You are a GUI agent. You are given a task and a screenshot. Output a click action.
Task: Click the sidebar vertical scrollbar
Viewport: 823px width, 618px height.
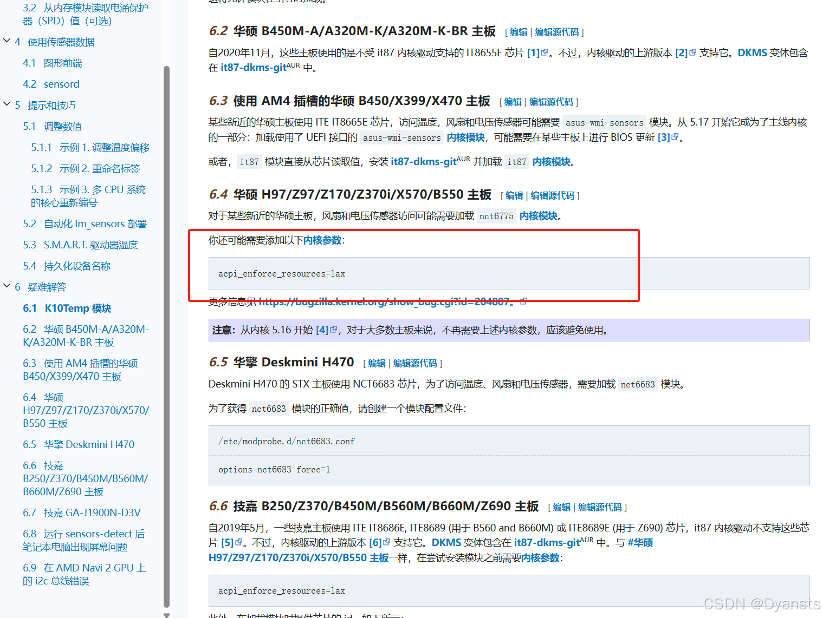click(166, 337)
